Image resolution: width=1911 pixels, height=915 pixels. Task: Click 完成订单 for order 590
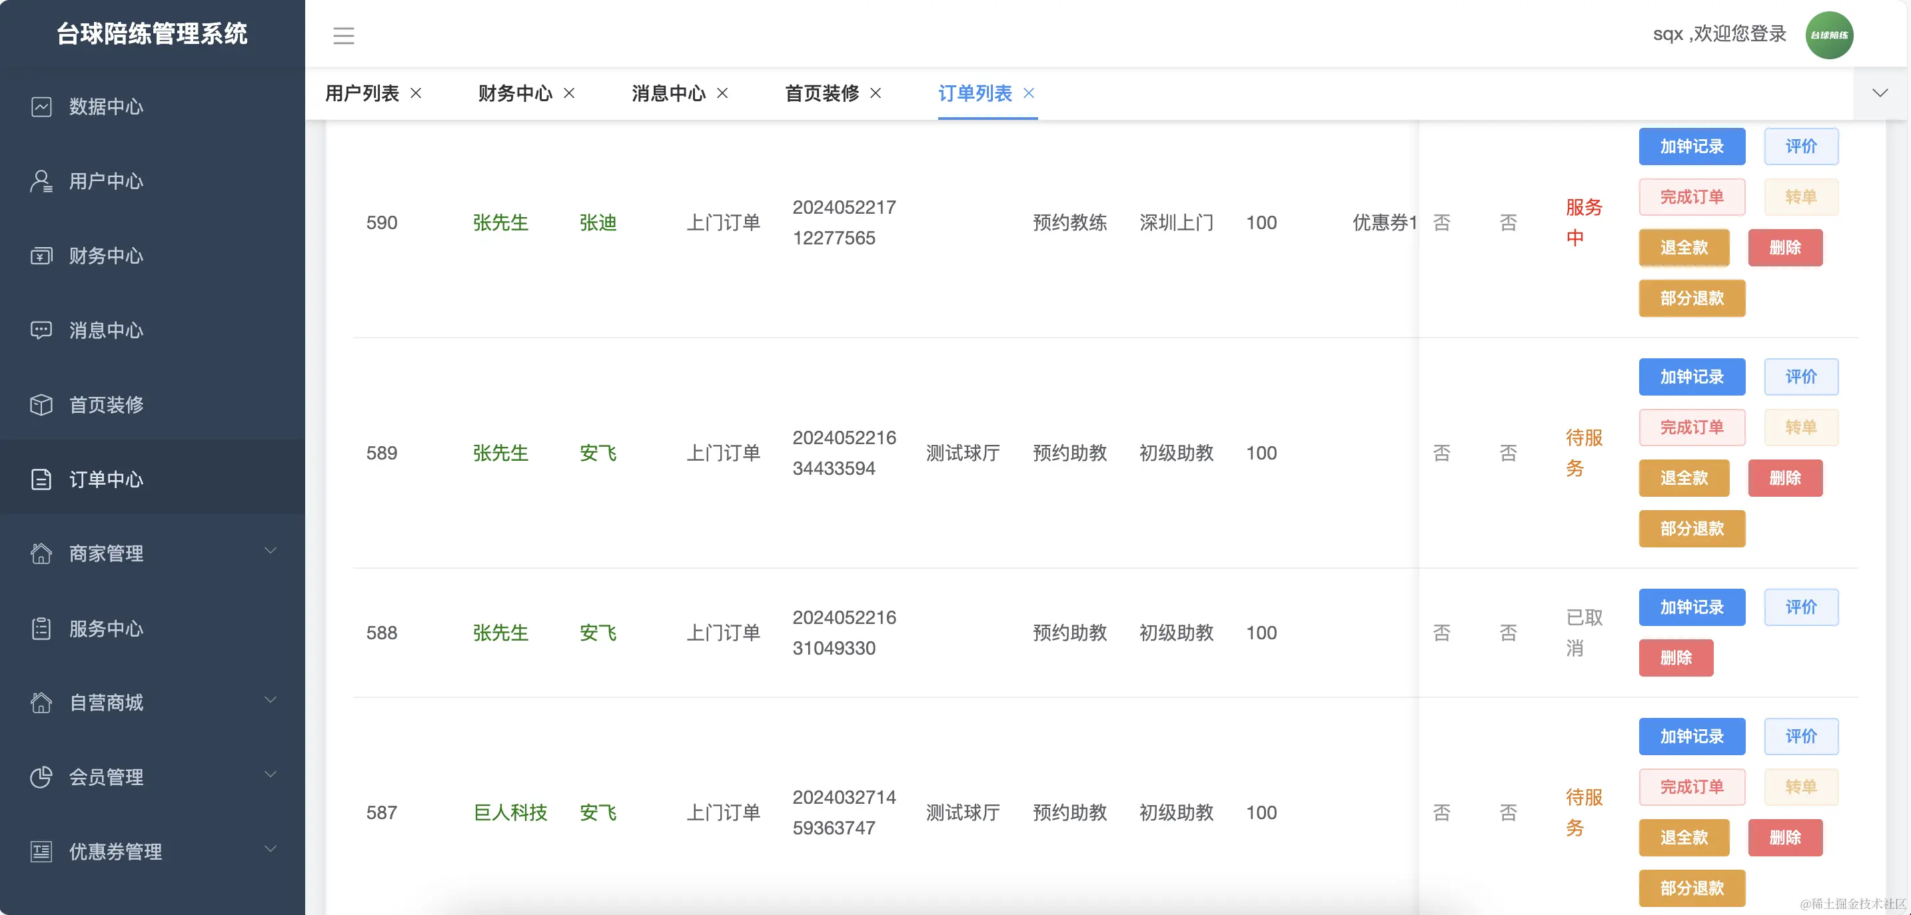coord(1692,196)
